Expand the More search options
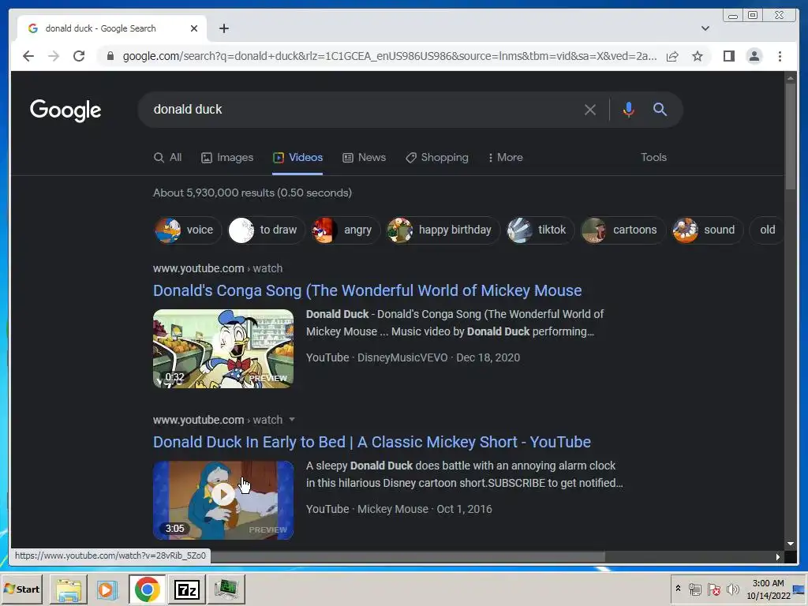 pos(506,158)
